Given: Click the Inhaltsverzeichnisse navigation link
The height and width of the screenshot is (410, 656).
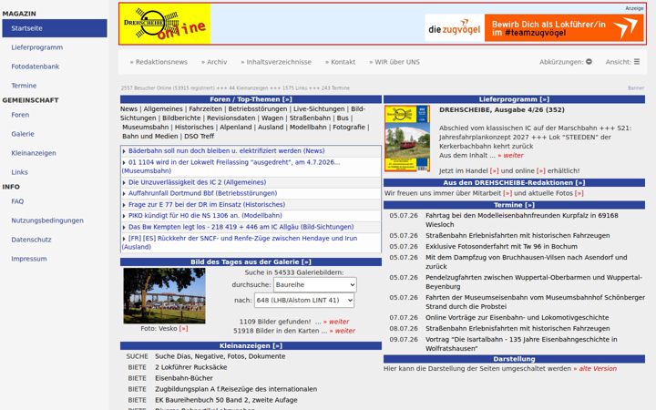Looking at the screenshot, I should (x=276, y=62).
